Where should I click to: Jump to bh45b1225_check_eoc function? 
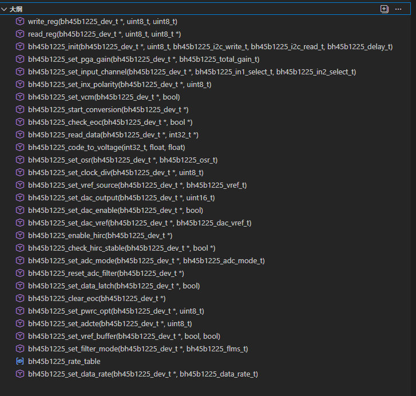(x=110, y=122)
